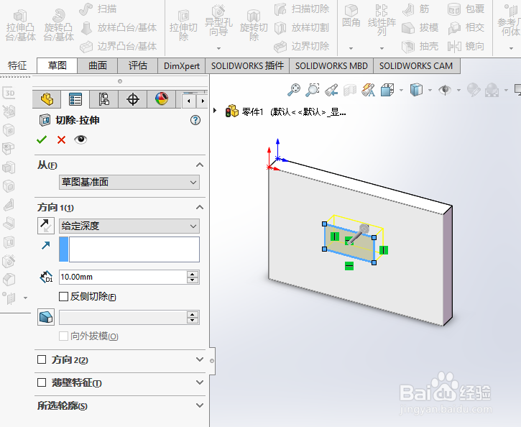Open the Dynamic Annotation Views icon

369,90
